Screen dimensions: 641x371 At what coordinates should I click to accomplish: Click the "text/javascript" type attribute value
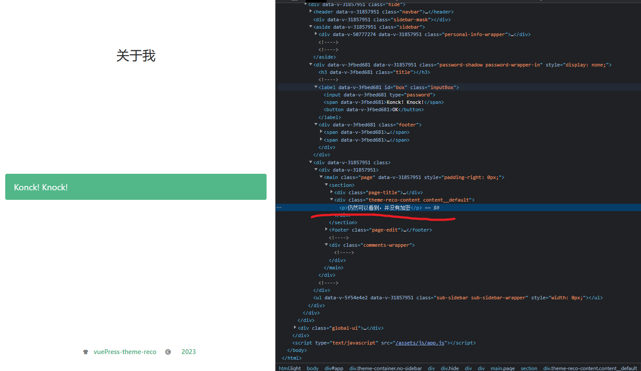click(x=354, y=343)
